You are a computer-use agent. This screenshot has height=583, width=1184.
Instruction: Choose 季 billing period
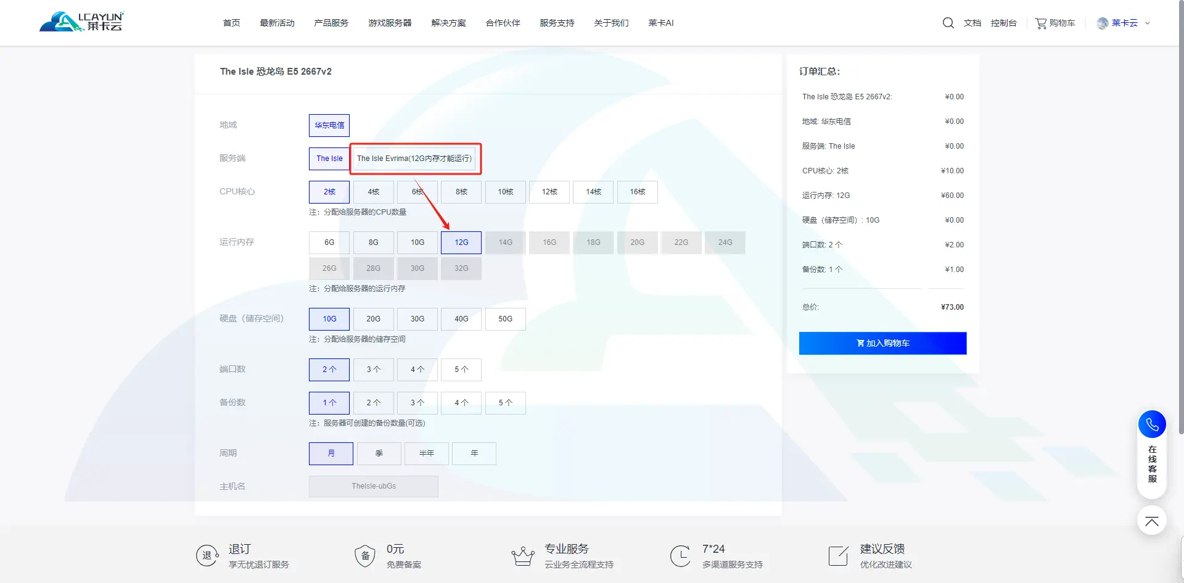click(x=379, y=453)
